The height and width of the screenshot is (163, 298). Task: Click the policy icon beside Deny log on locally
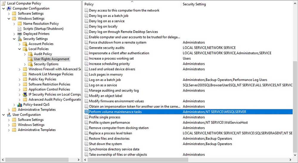pyautogui.click(x=86, y=27)
